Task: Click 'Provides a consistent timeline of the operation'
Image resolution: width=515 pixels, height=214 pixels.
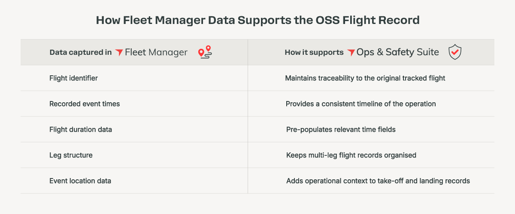Action: click(360, 104)
